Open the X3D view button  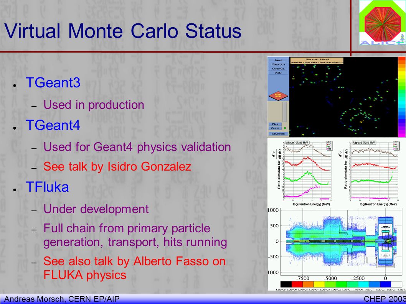tap(278, 73)
